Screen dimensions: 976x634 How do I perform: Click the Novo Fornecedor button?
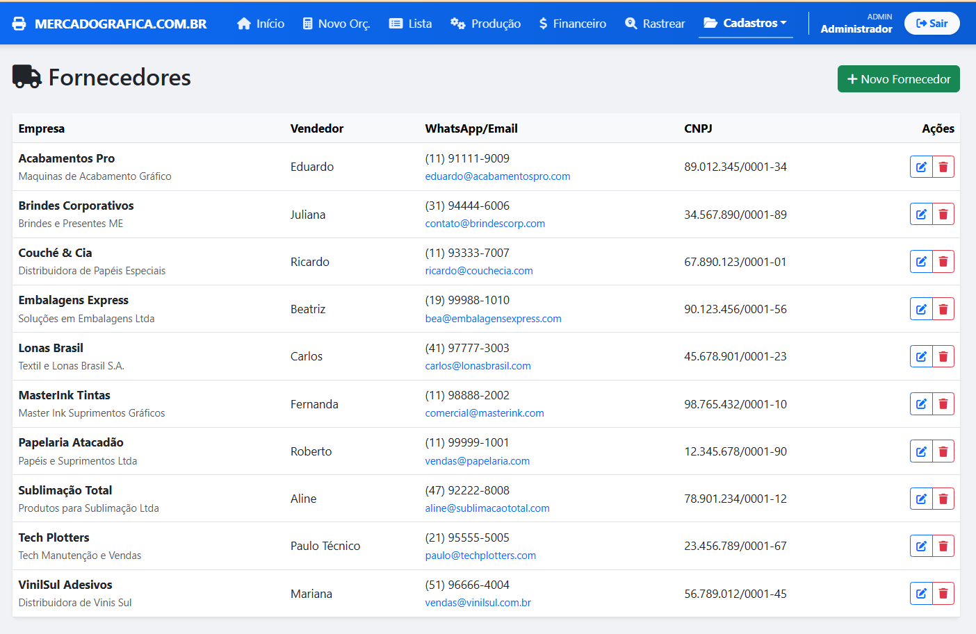[898, 79]
